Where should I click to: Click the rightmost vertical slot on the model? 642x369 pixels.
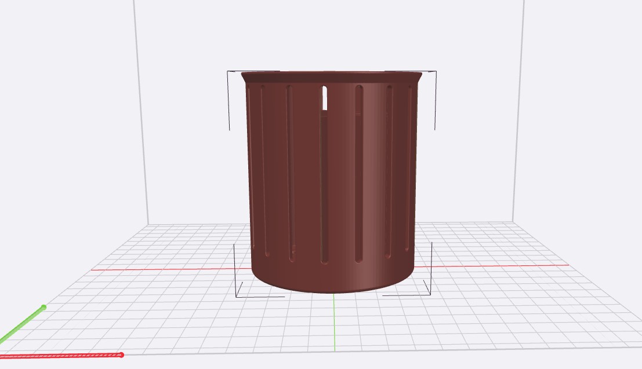[x=409, y=168]
